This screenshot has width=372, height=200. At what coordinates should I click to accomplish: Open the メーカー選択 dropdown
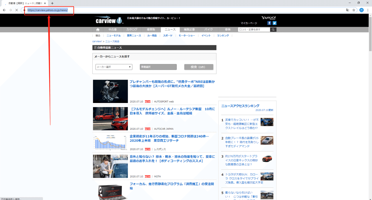[114, 67]
